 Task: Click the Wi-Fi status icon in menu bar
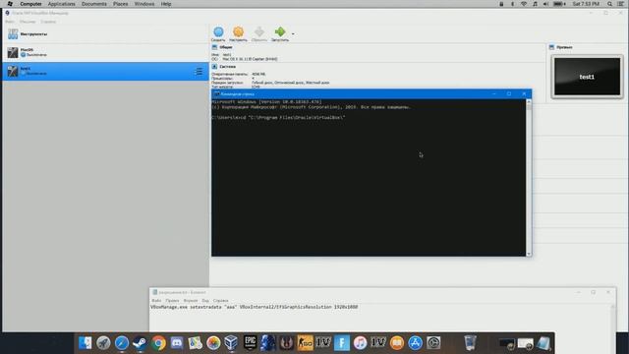pos(524,4)
